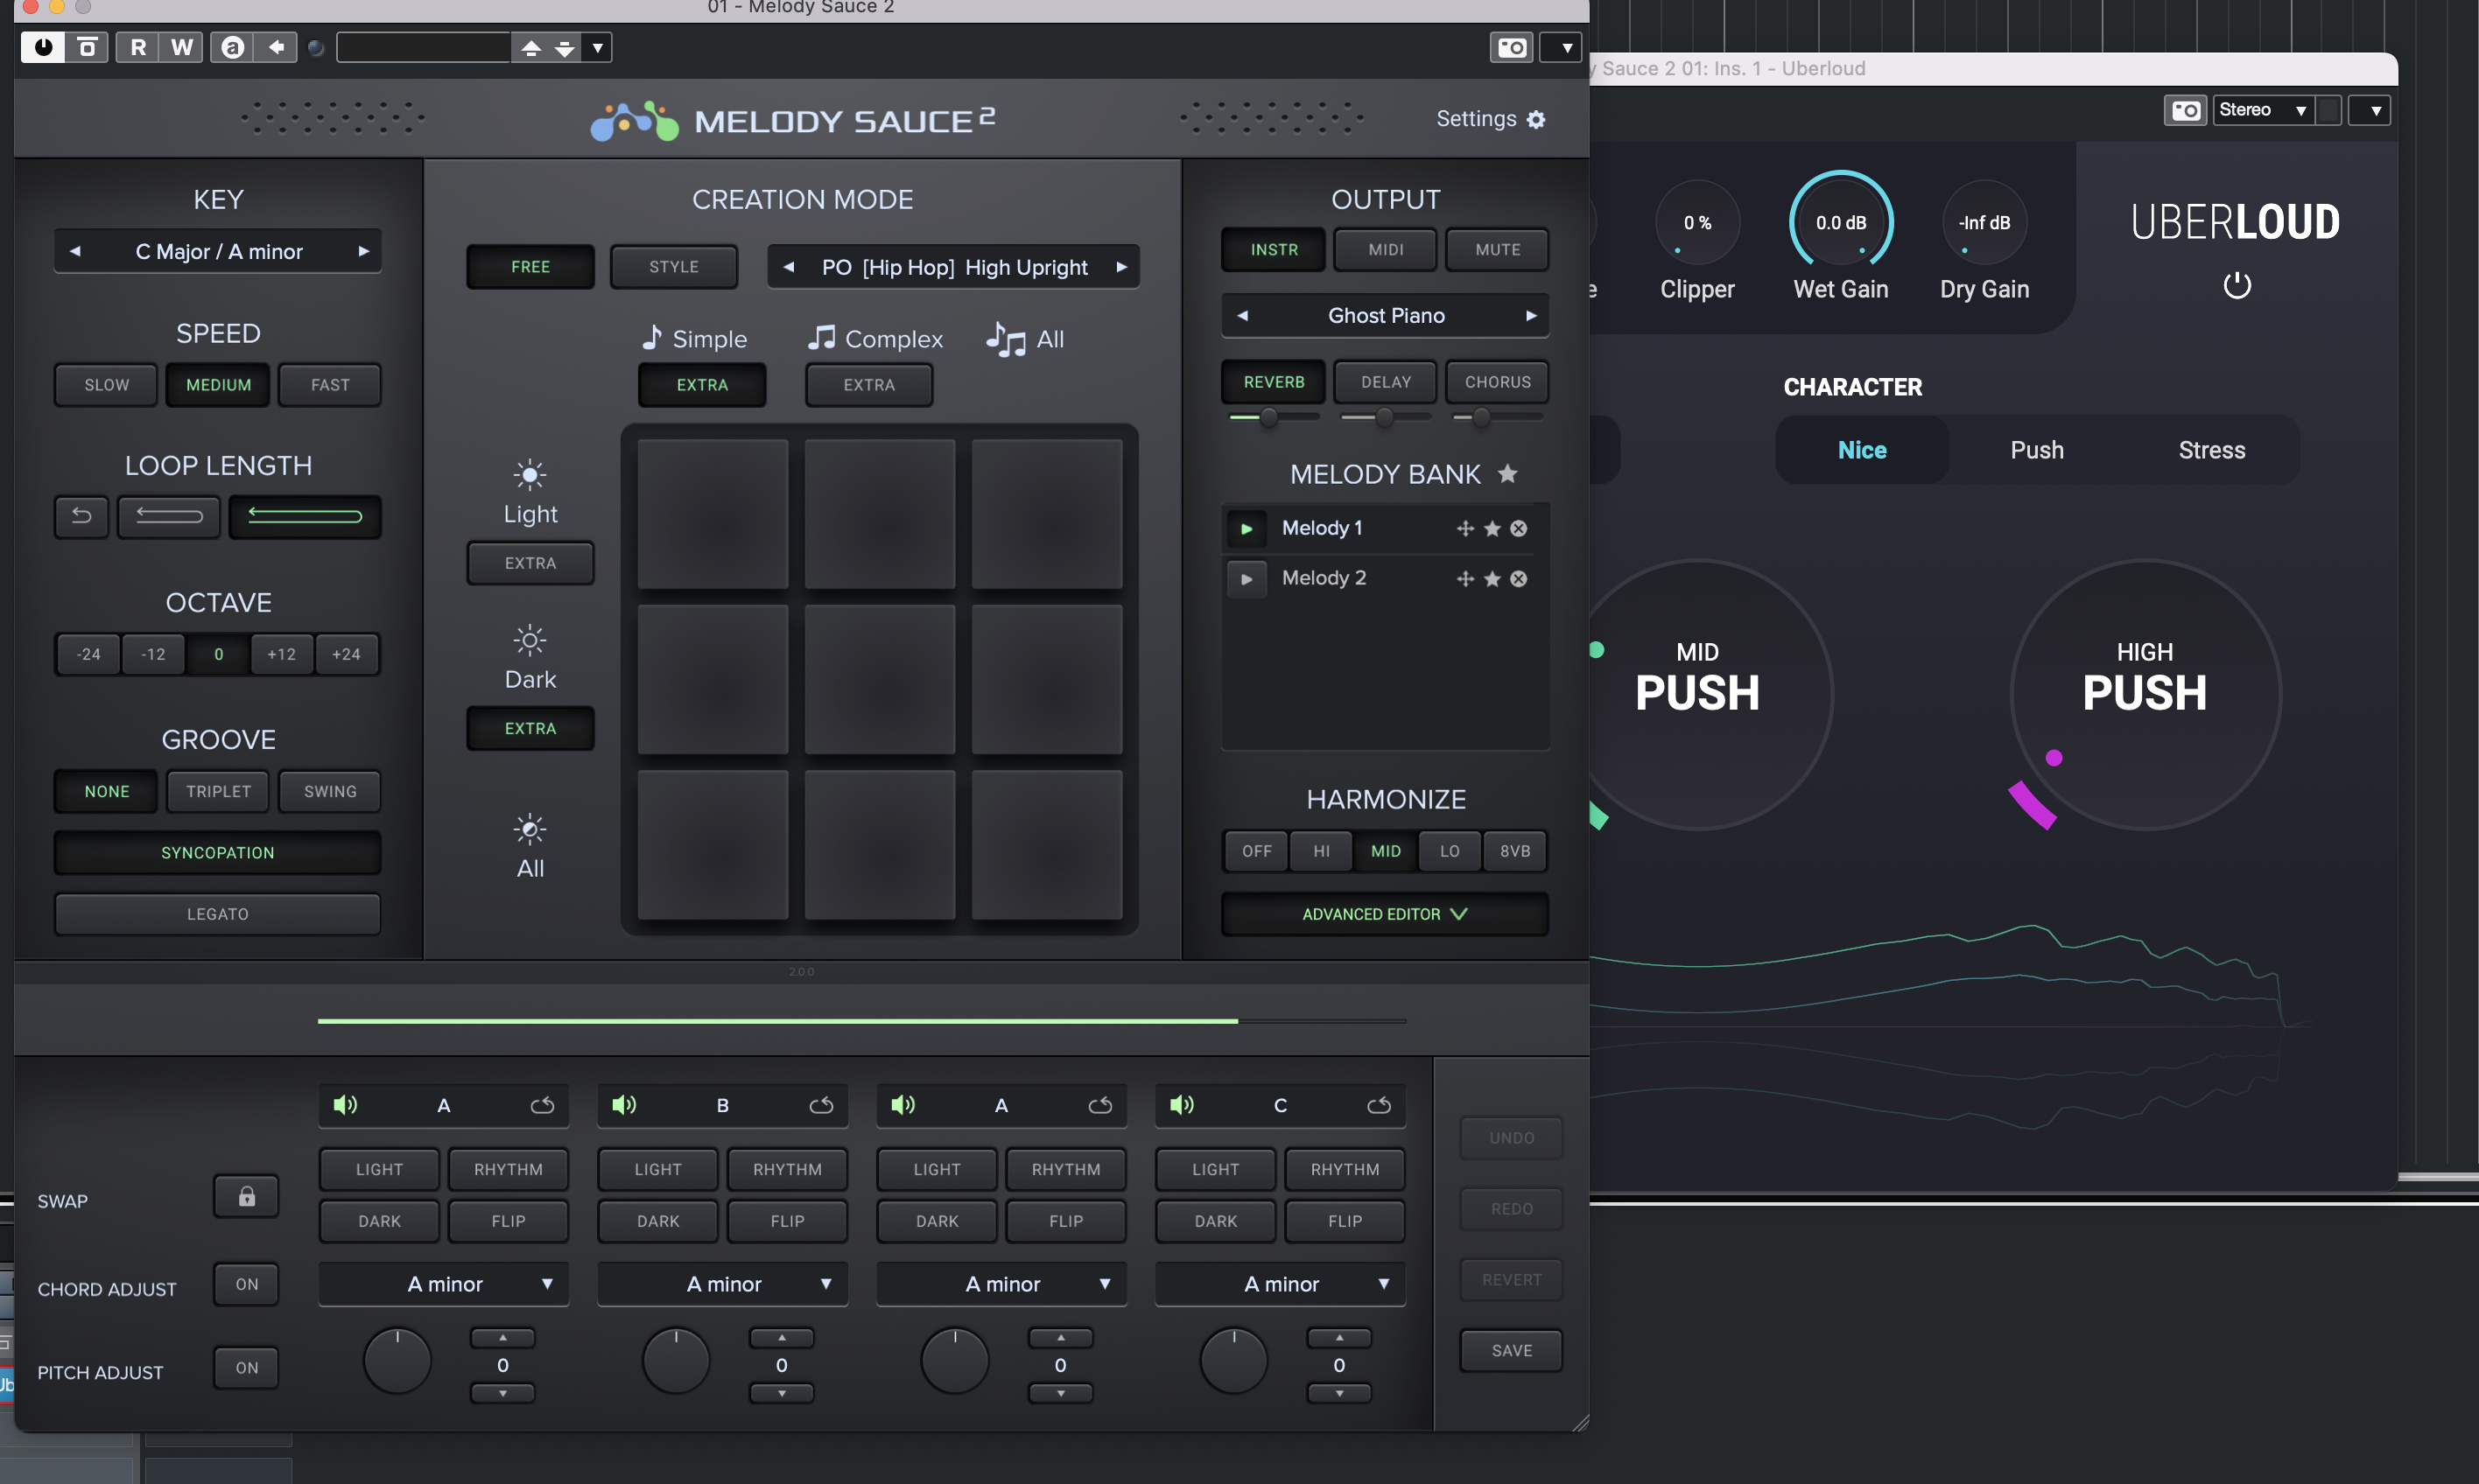Delete Melody 2 with X icon
This screenshot has height=1484, width=2479.
tap(1519, 578)
